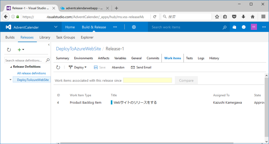
Task: Click the yellow release comparison field
Action: pyautogui.click(x=148, y=80)
